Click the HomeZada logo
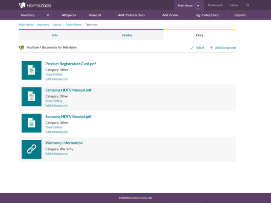 35,5
